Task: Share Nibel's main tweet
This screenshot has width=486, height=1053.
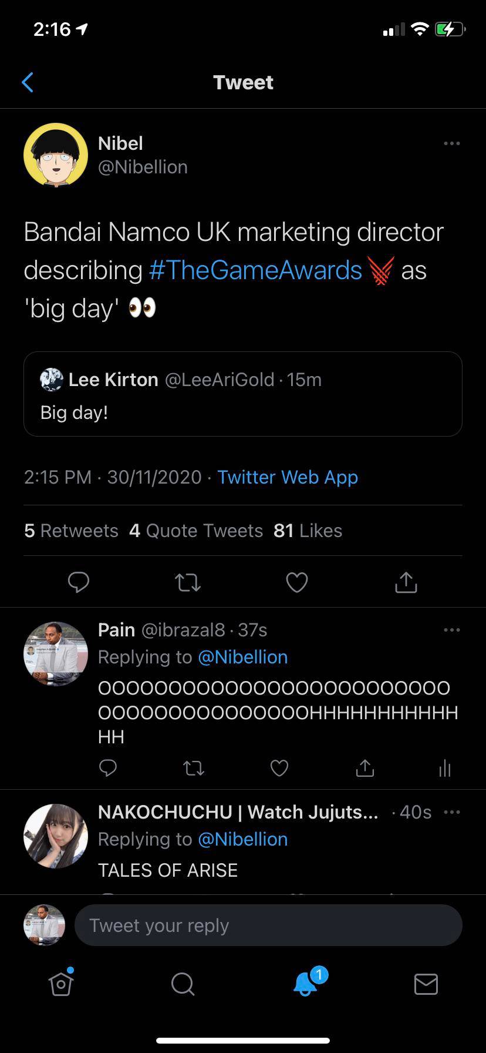Action: tap(406, 582)
